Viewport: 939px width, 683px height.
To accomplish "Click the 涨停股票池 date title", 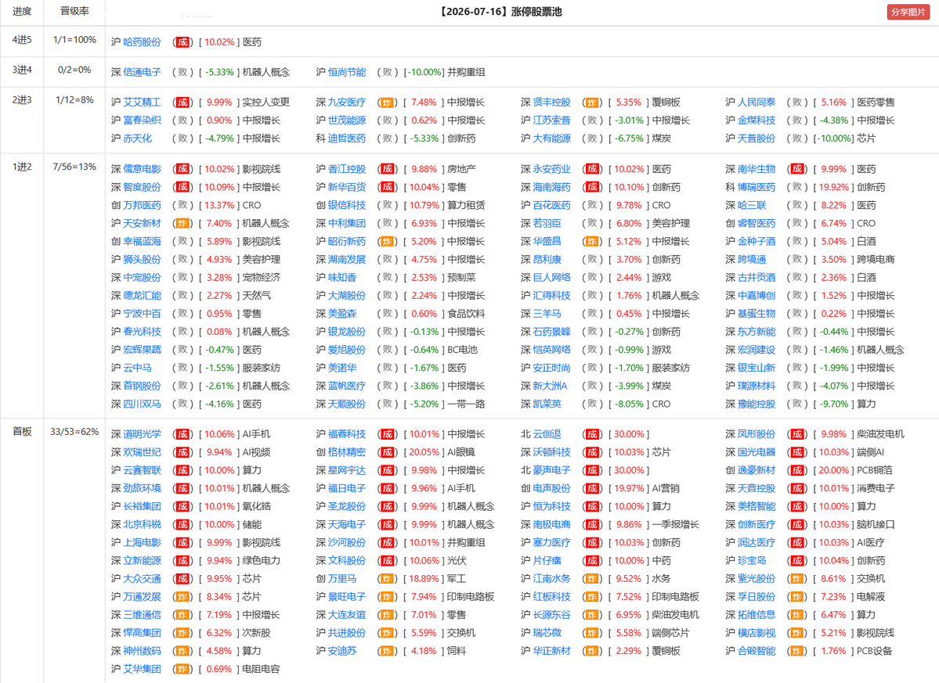I will (x=500, y=12).
